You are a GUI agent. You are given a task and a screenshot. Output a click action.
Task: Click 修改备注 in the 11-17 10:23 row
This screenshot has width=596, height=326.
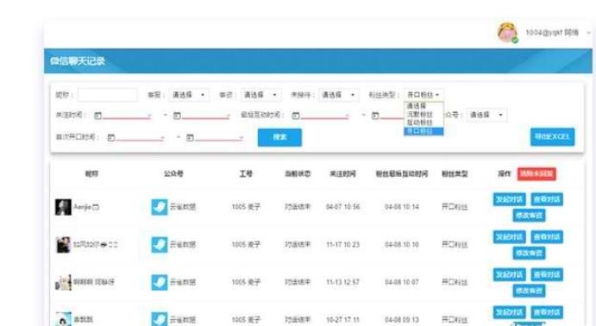pyautogui.click(x=529, y=253)
